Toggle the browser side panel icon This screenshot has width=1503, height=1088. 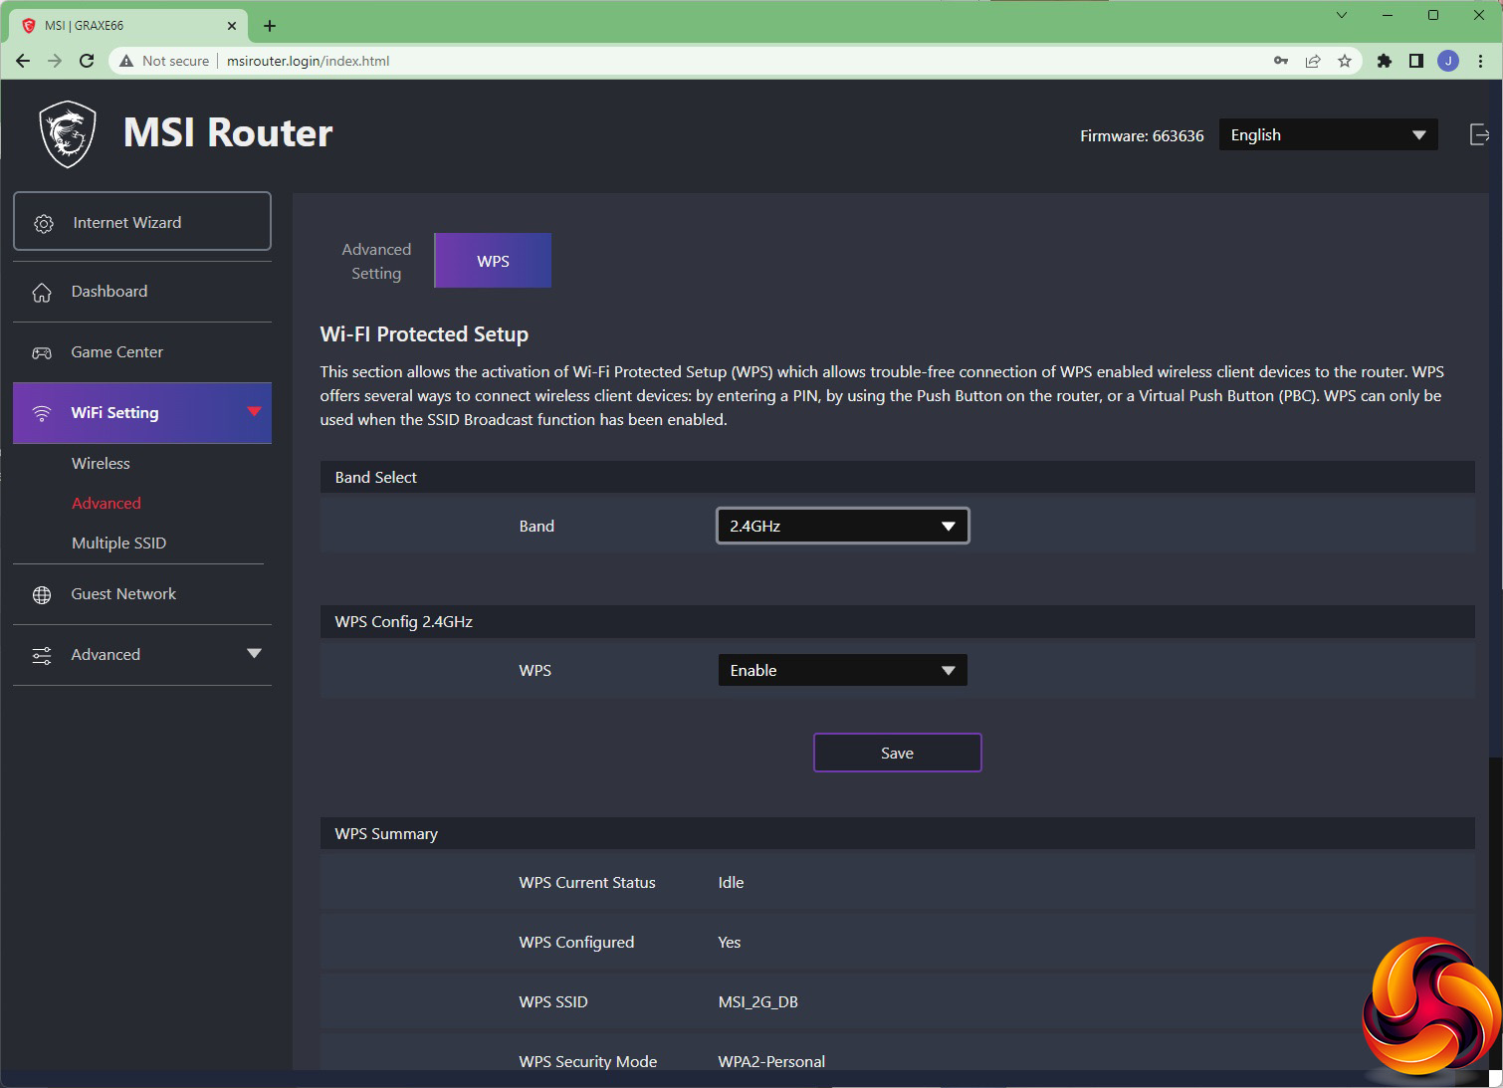coord(1415,61)
